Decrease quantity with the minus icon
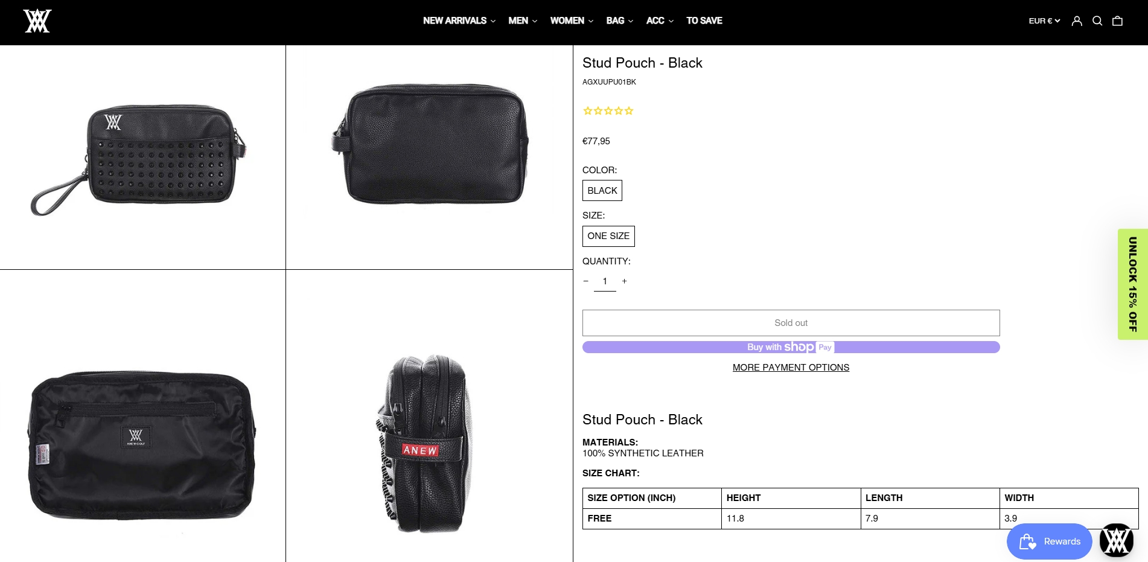 [585, 281]
